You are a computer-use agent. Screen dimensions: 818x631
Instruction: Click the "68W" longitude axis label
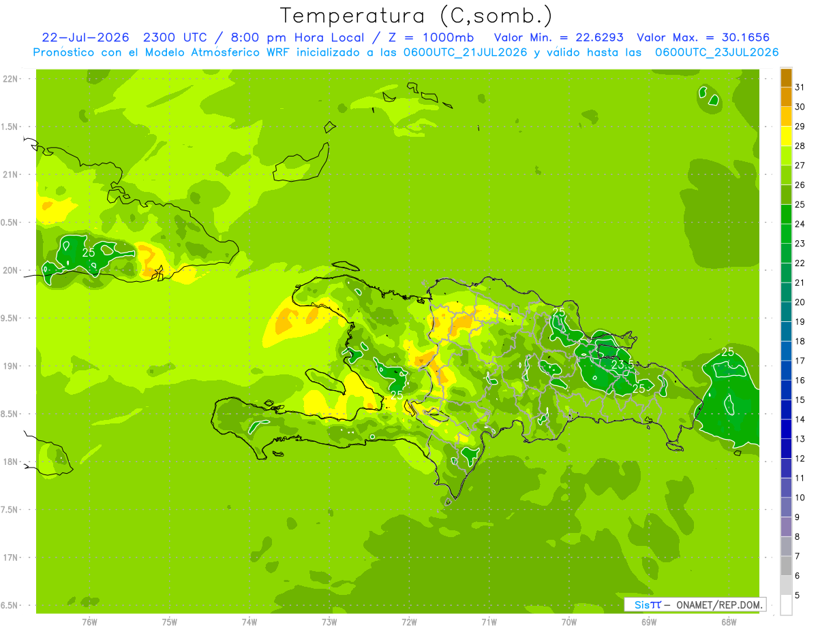(x=729, y=621)
